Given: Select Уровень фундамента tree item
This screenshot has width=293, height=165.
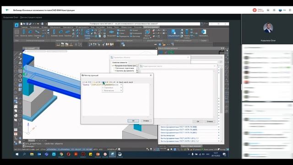Looking at the screenshot, I should pos(125,71).
